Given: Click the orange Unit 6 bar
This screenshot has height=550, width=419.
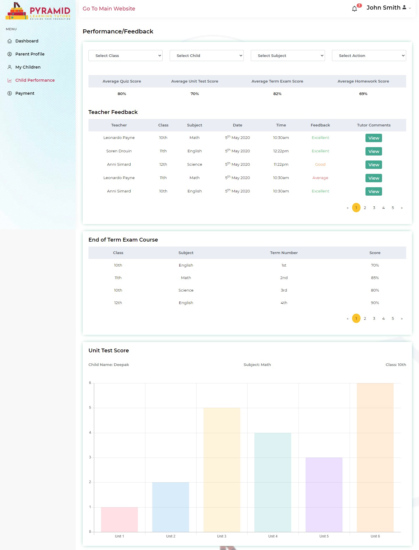Looking at the screenshot, I should tap(375, 458).
